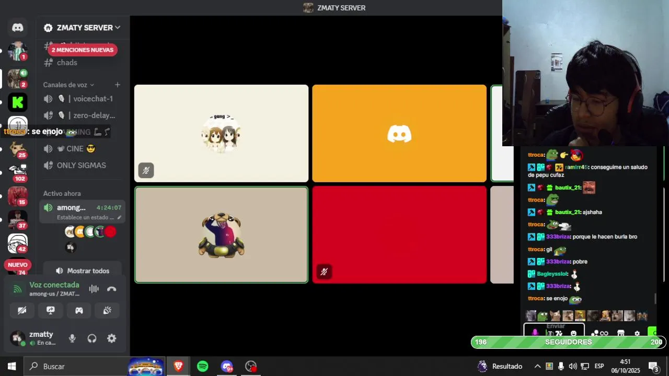Open voice connection noise suppression icon

tap(94, 289)
